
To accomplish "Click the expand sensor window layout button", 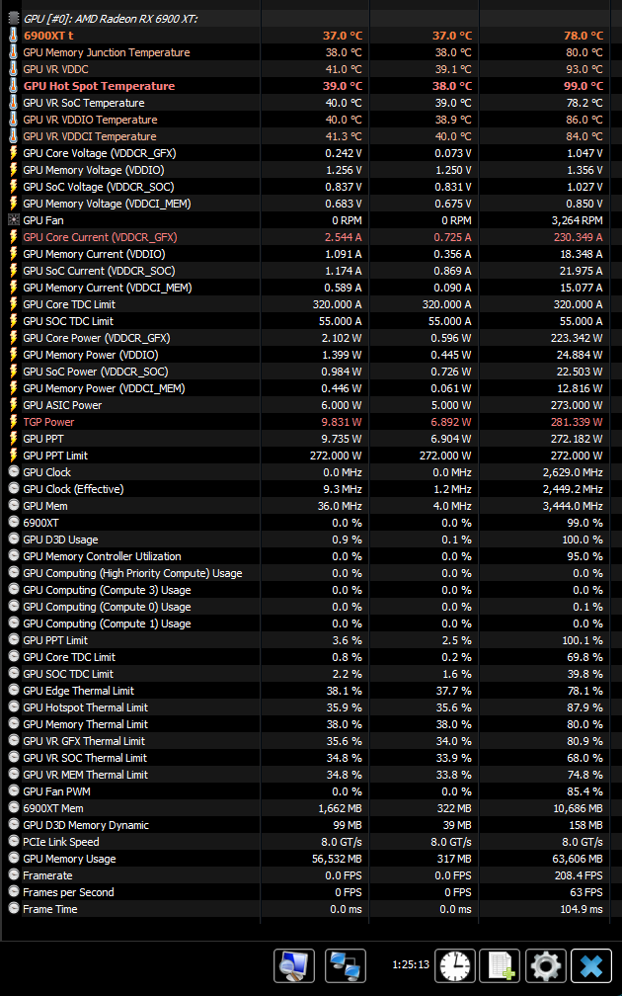I will (294, 965).
